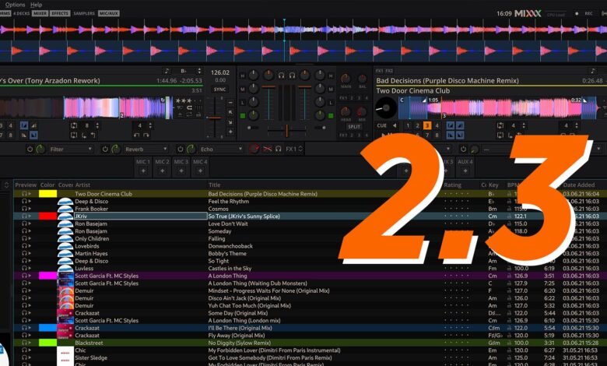This screenshot has width=607, height=366.
Task: Toggle MIXER skin section tab
Action: pyautogui.click(x=40, y=13)
